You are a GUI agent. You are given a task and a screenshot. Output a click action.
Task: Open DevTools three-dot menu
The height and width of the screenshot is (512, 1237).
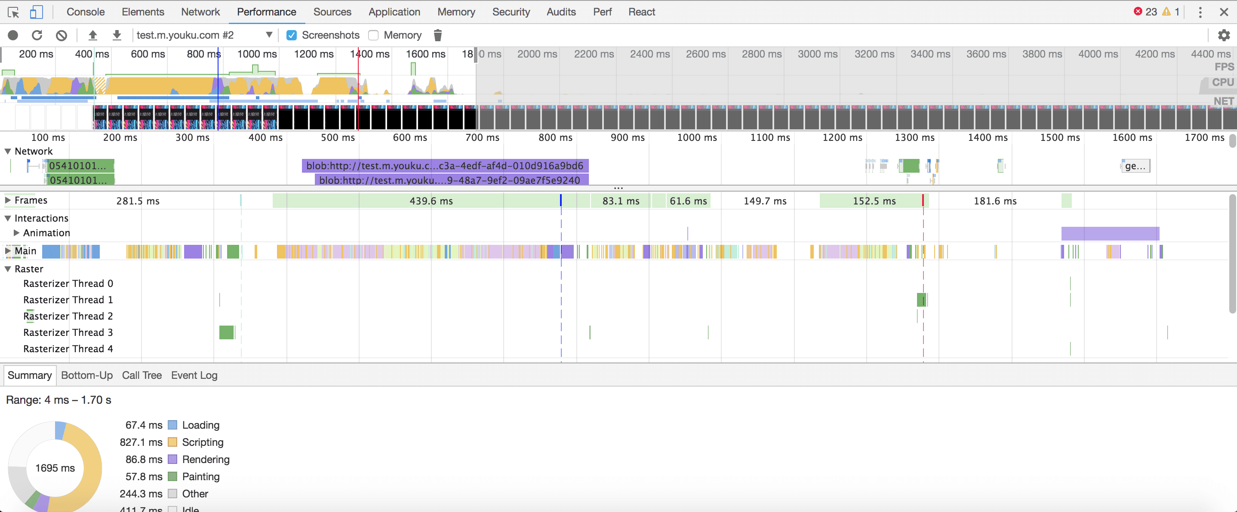pos(1200,12)
